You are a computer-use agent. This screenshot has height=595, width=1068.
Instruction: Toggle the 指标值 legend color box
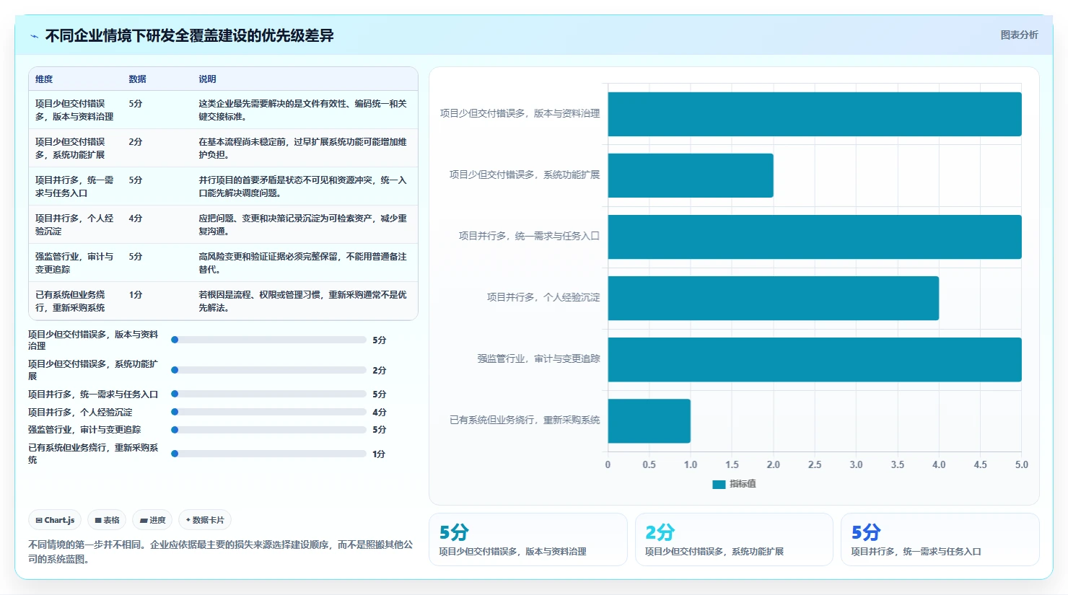[719, 484]
